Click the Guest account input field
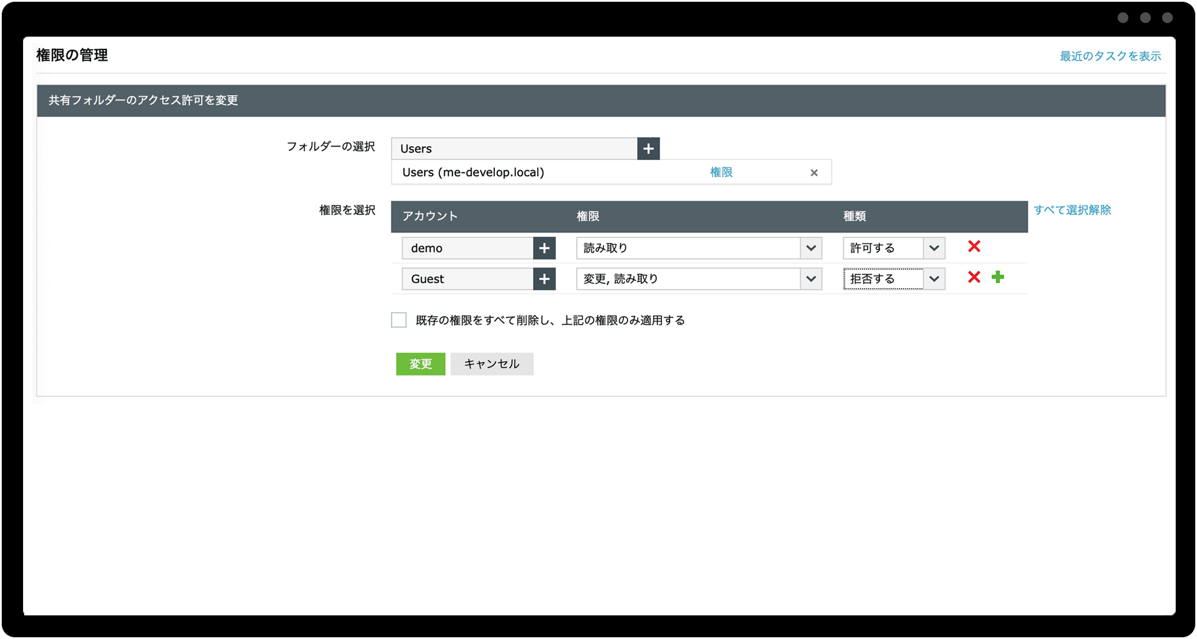Screen dimensions: 1197x639 pos(467,279)
